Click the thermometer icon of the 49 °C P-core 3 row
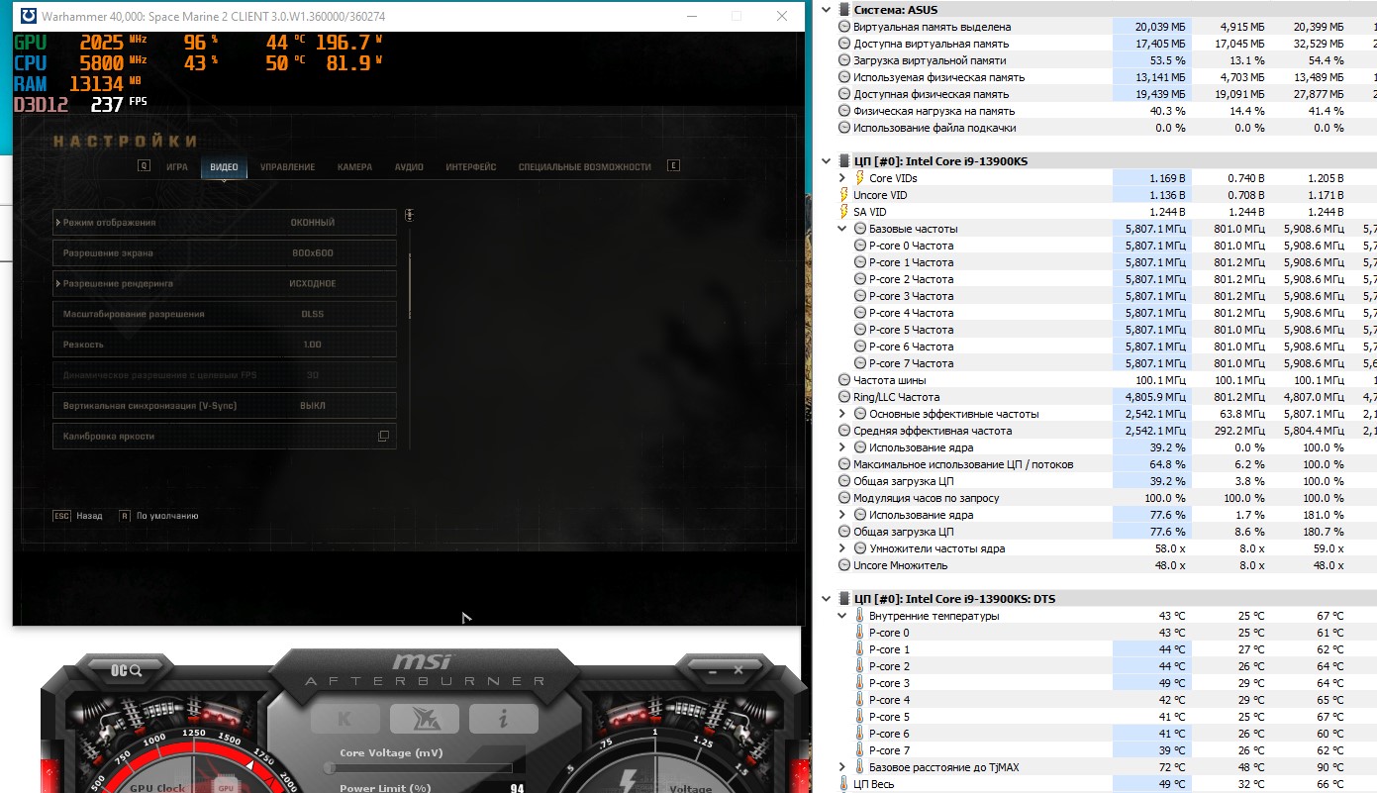The height and width of the screenshot is (793, 1377). point(859,683)
